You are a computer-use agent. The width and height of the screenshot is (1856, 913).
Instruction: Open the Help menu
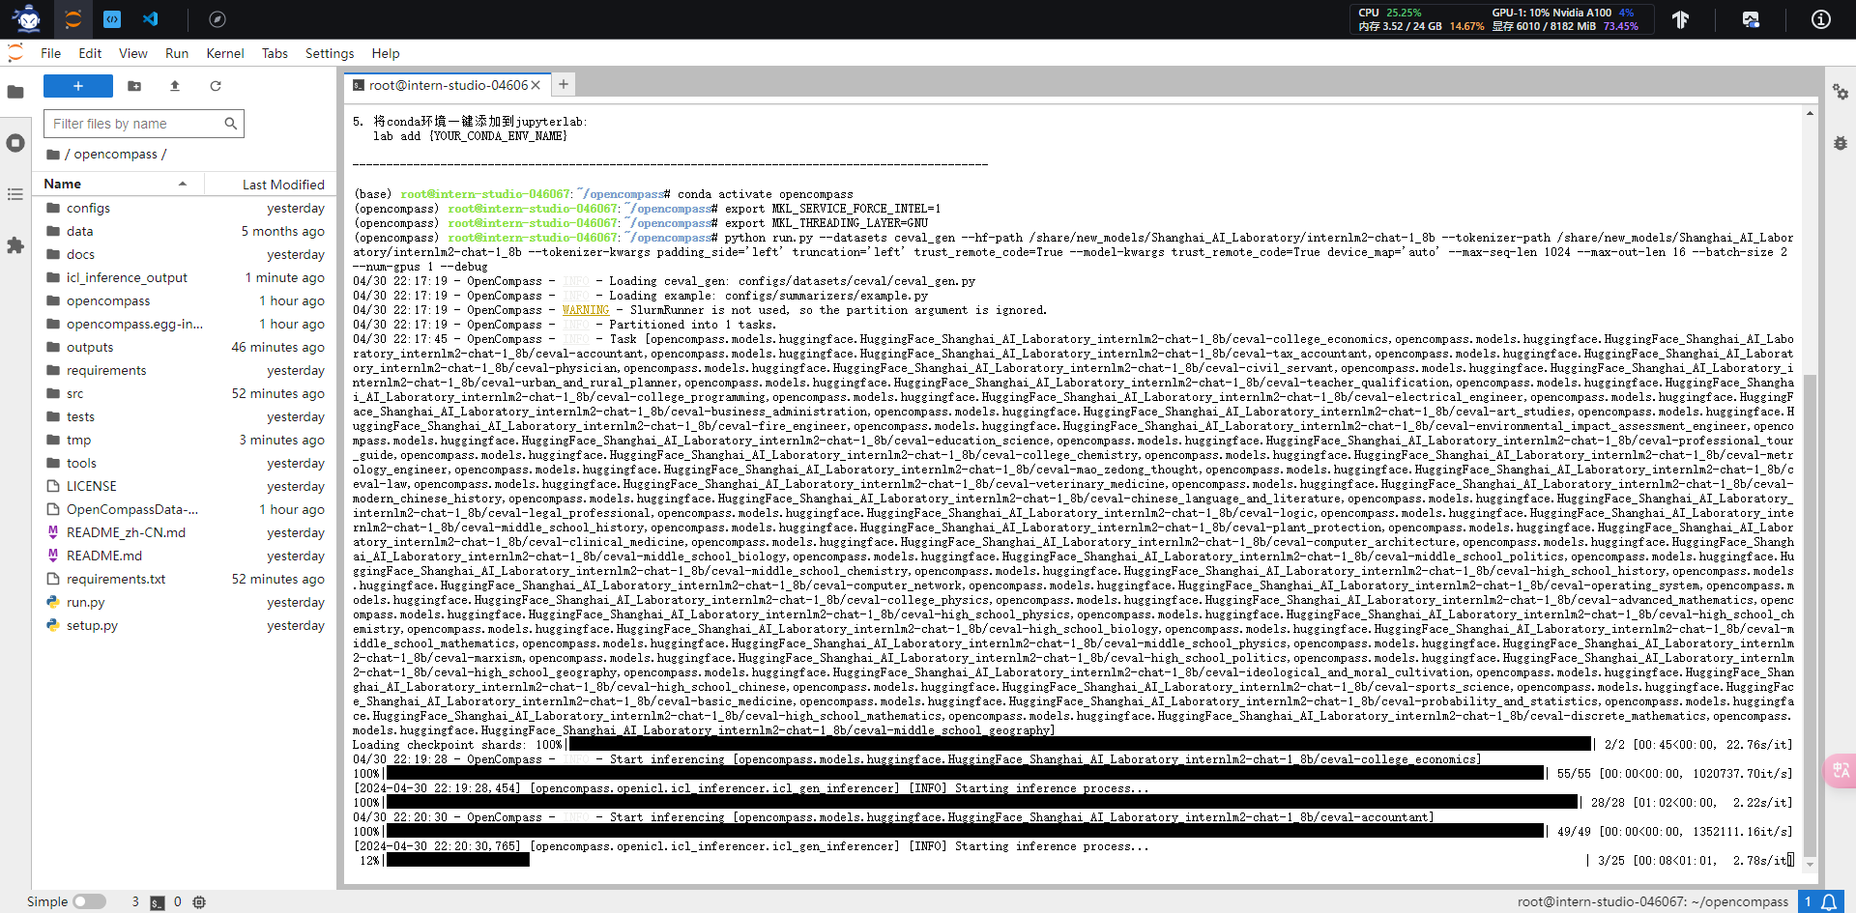tap(386, 53)
